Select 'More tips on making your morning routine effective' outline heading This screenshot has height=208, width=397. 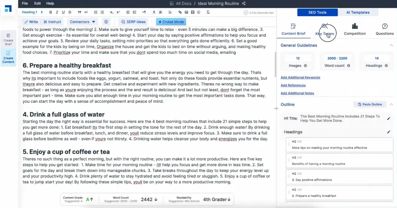[x=339, y=145]
